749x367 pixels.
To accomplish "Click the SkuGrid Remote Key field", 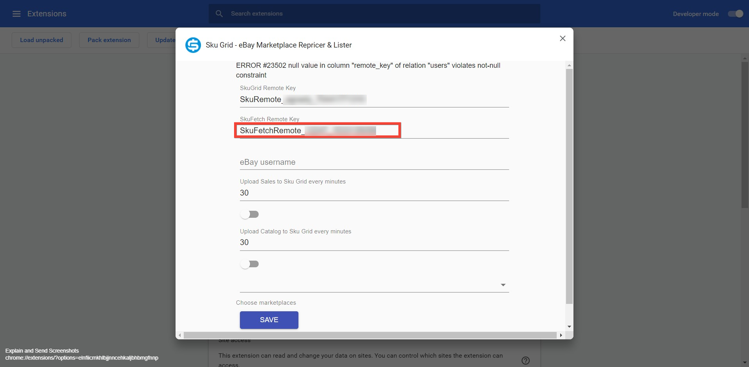I will click(374, 100).
